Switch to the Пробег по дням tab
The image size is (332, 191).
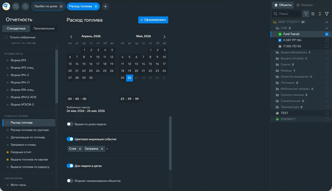click(x=46, y=6)
